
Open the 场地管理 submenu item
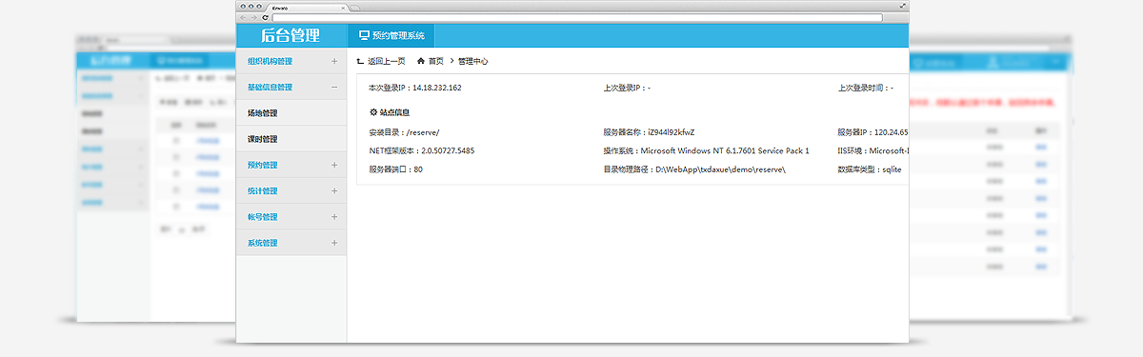pos(291,113)
